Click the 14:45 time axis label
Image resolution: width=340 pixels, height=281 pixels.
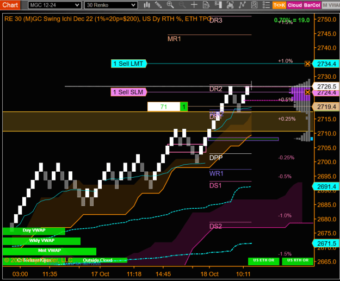point(163,274)
